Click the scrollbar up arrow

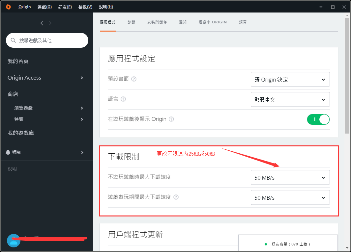tap(347, 15)
